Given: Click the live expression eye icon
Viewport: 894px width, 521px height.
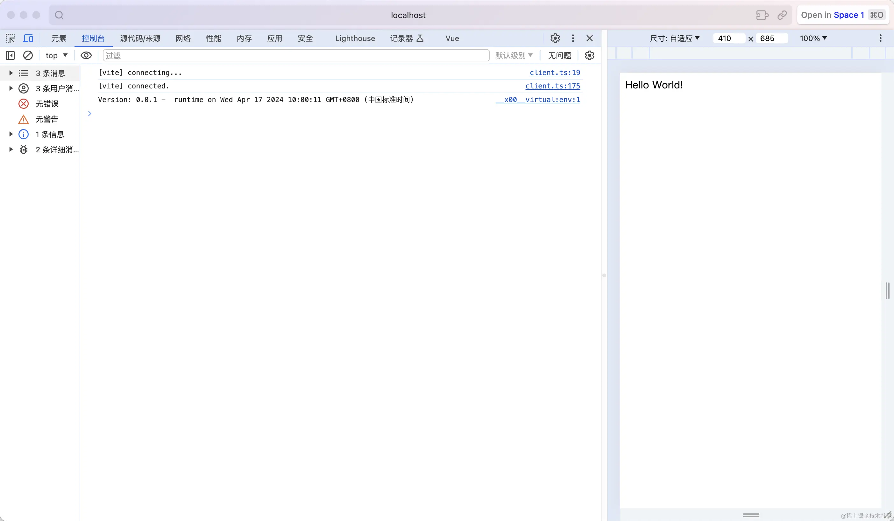Looking at the screenshot, I should click(86, 55).
